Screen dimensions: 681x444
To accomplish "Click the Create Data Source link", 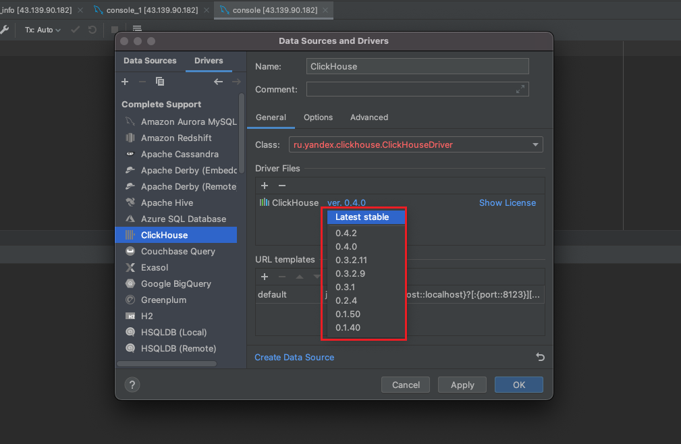I will [294, 357].
